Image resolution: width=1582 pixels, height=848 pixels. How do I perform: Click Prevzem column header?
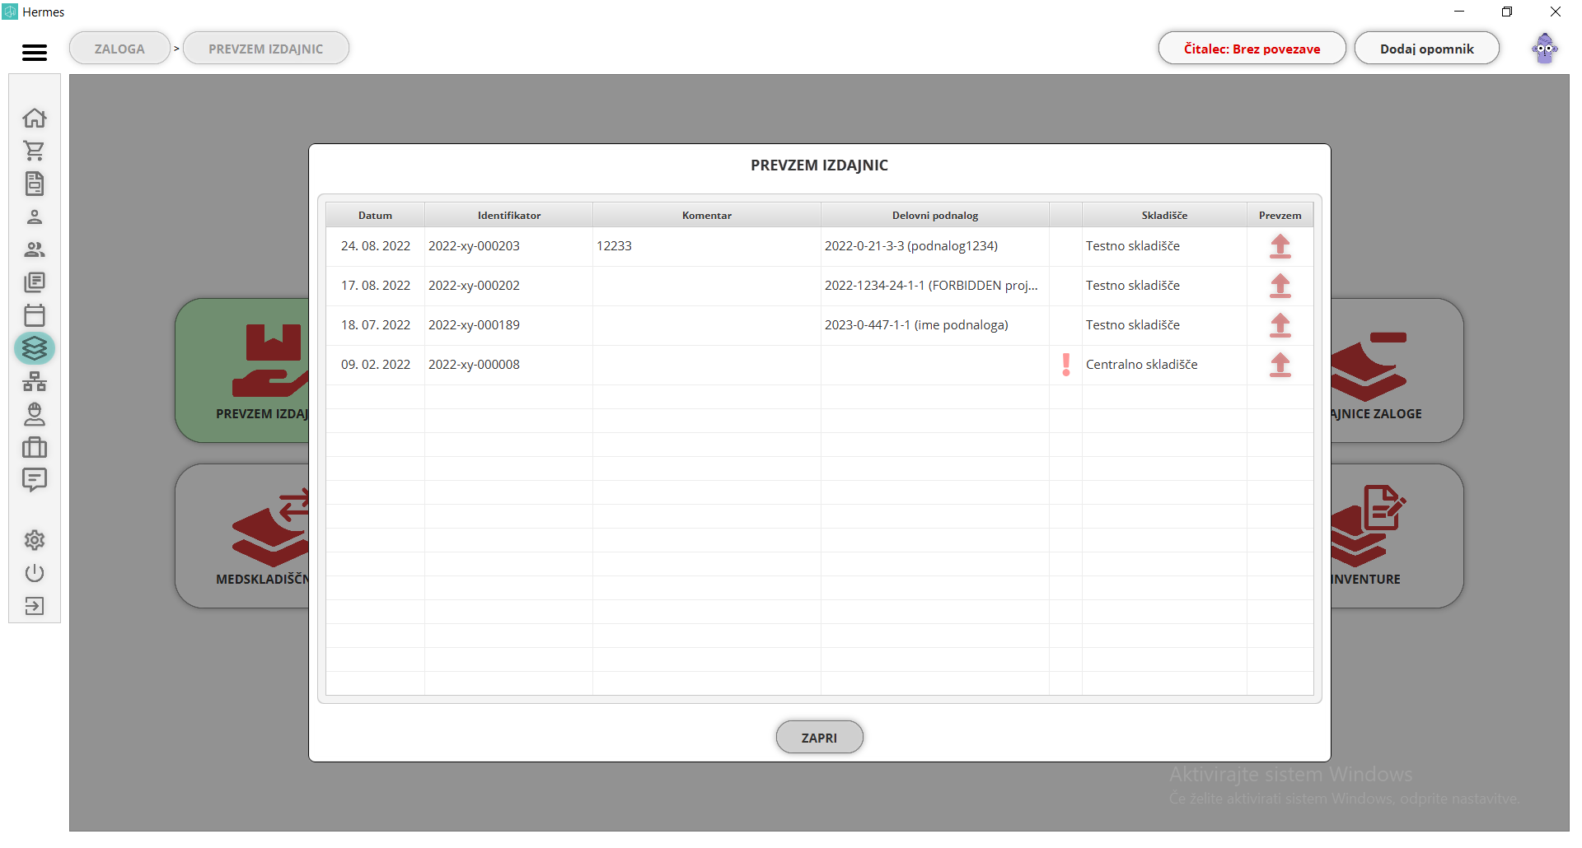pos(1280,215)
